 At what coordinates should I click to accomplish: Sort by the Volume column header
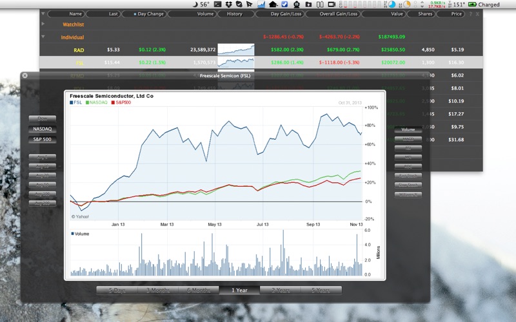coord(192,14)
